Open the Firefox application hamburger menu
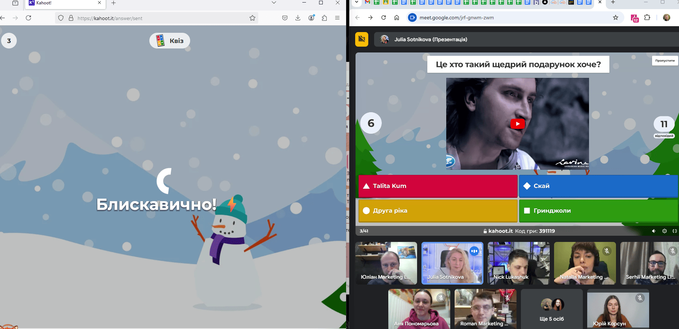 (337, 17)
